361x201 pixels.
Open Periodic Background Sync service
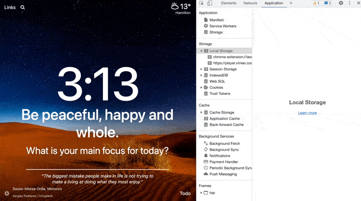[231, 168]
